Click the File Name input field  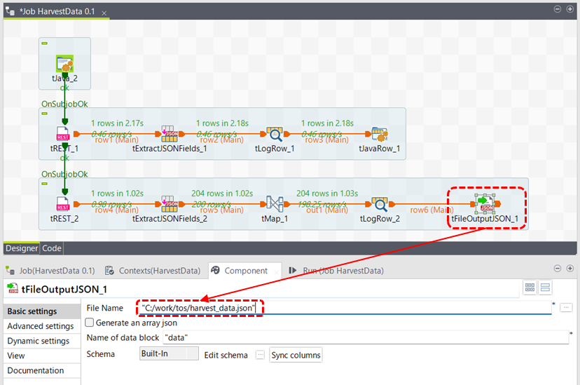pyautogui.click(x=345, y=308)
